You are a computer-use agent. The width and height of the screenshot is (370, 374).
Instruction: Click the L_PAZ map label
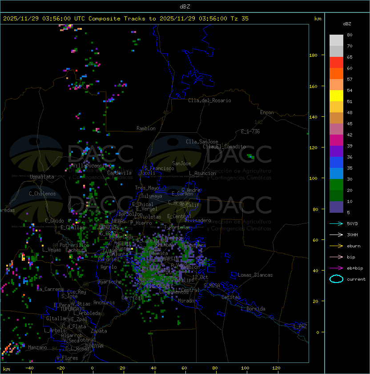click(300, 326)
